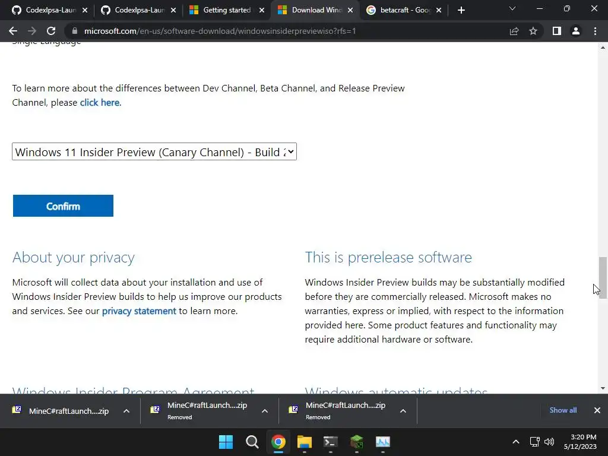Close the betacraft Google tab
This screenshot has width=608, height=456.
tap(439, 10)
